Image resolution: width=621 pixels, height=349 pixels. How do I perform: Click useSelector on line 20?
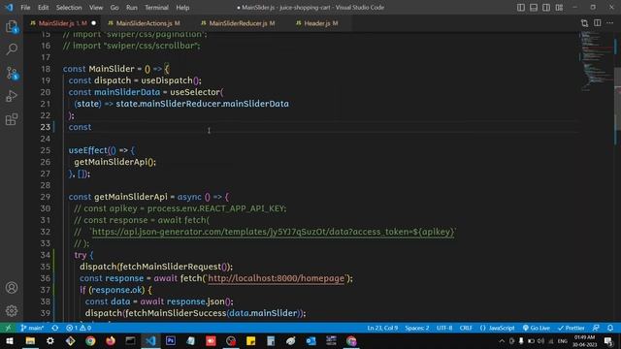(x=195, y=92)
